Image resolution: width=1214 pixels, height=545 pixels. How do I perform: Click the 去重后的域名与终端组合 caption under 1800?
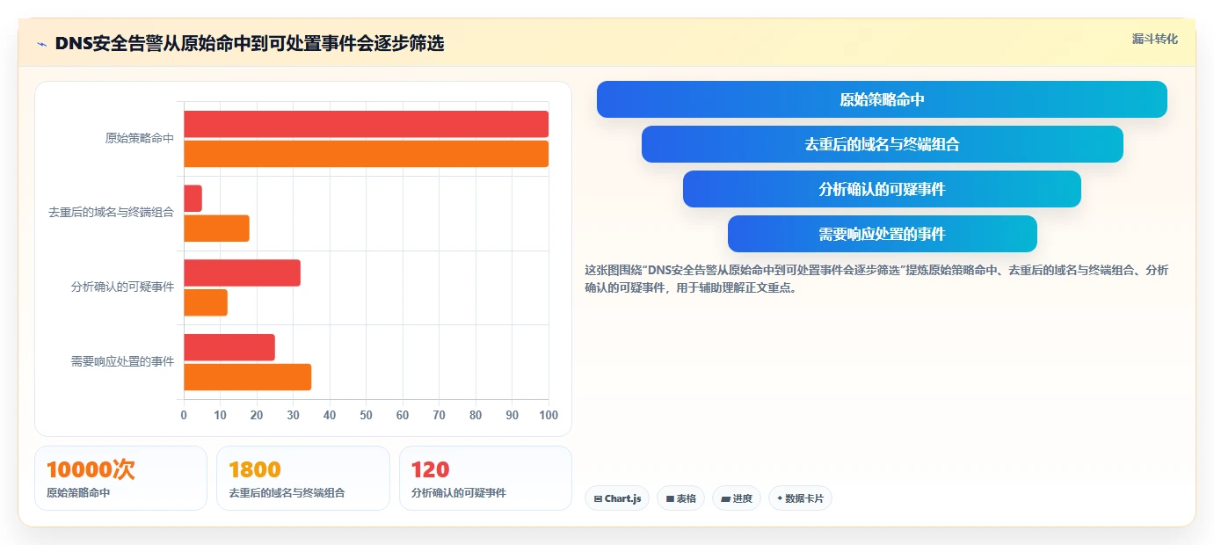[x=287, y=493]
